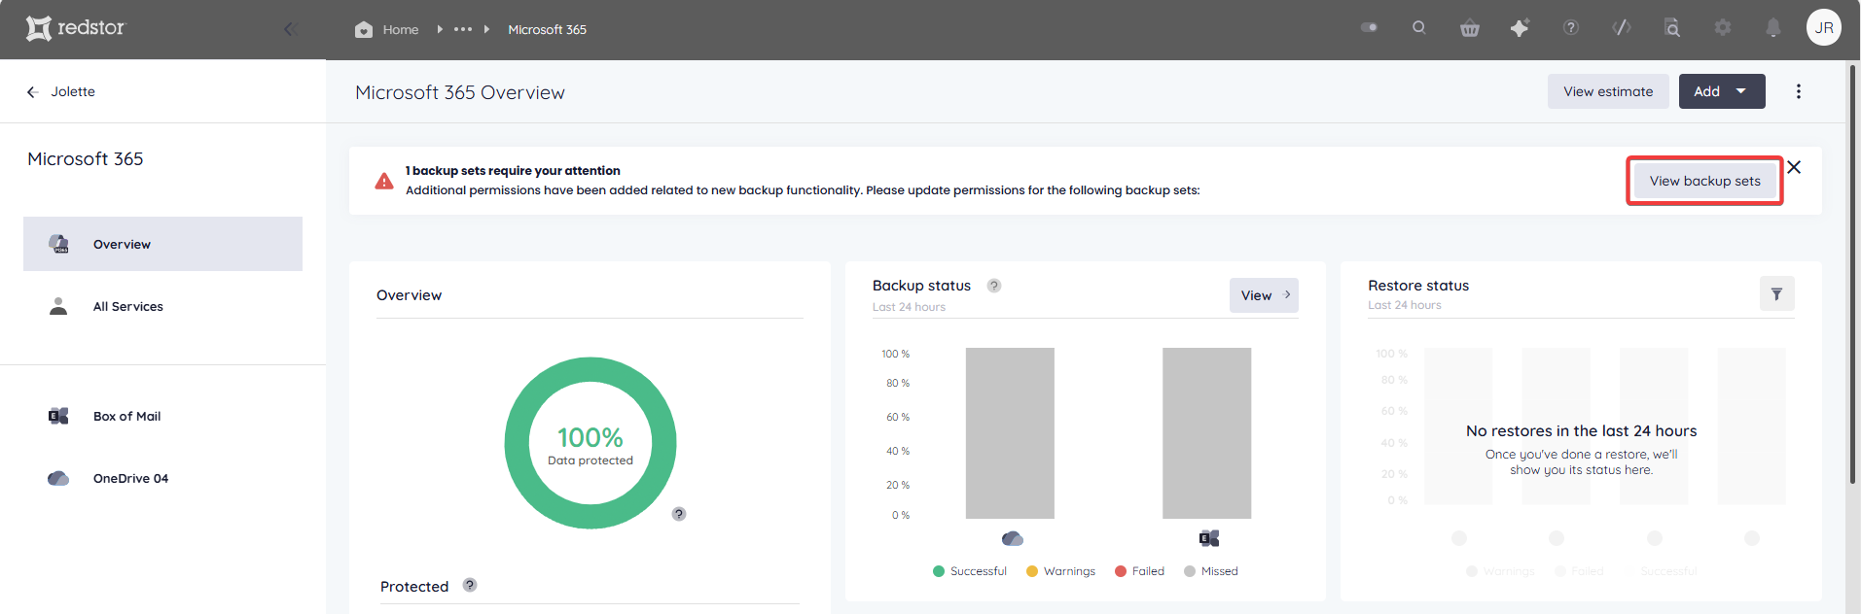Open the Add dropdown button
This screenshot has height=614, width=1861.
(1722, 91)
